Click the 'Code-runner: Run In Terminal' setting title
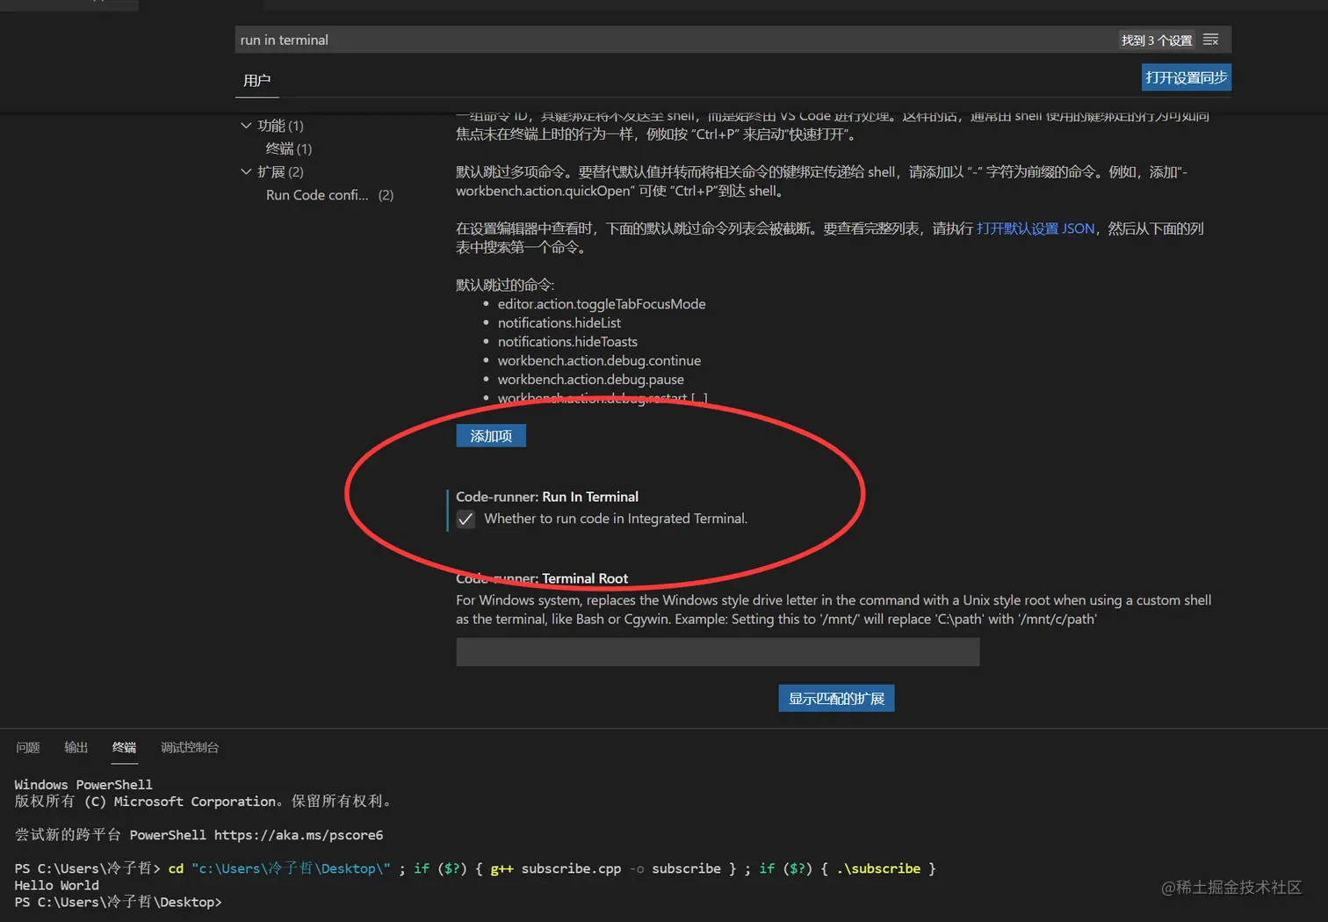 click(x=547, y=497)
